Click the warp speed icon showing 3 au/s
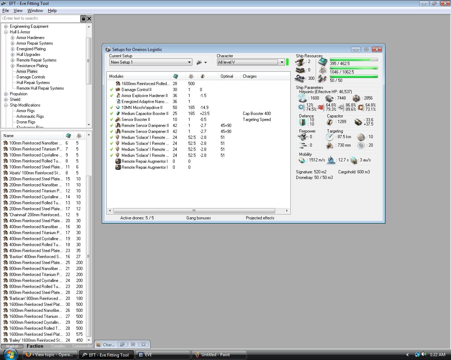Image resolution: width=451 pixels, height=360 pixels. click(x=354, y=160)
